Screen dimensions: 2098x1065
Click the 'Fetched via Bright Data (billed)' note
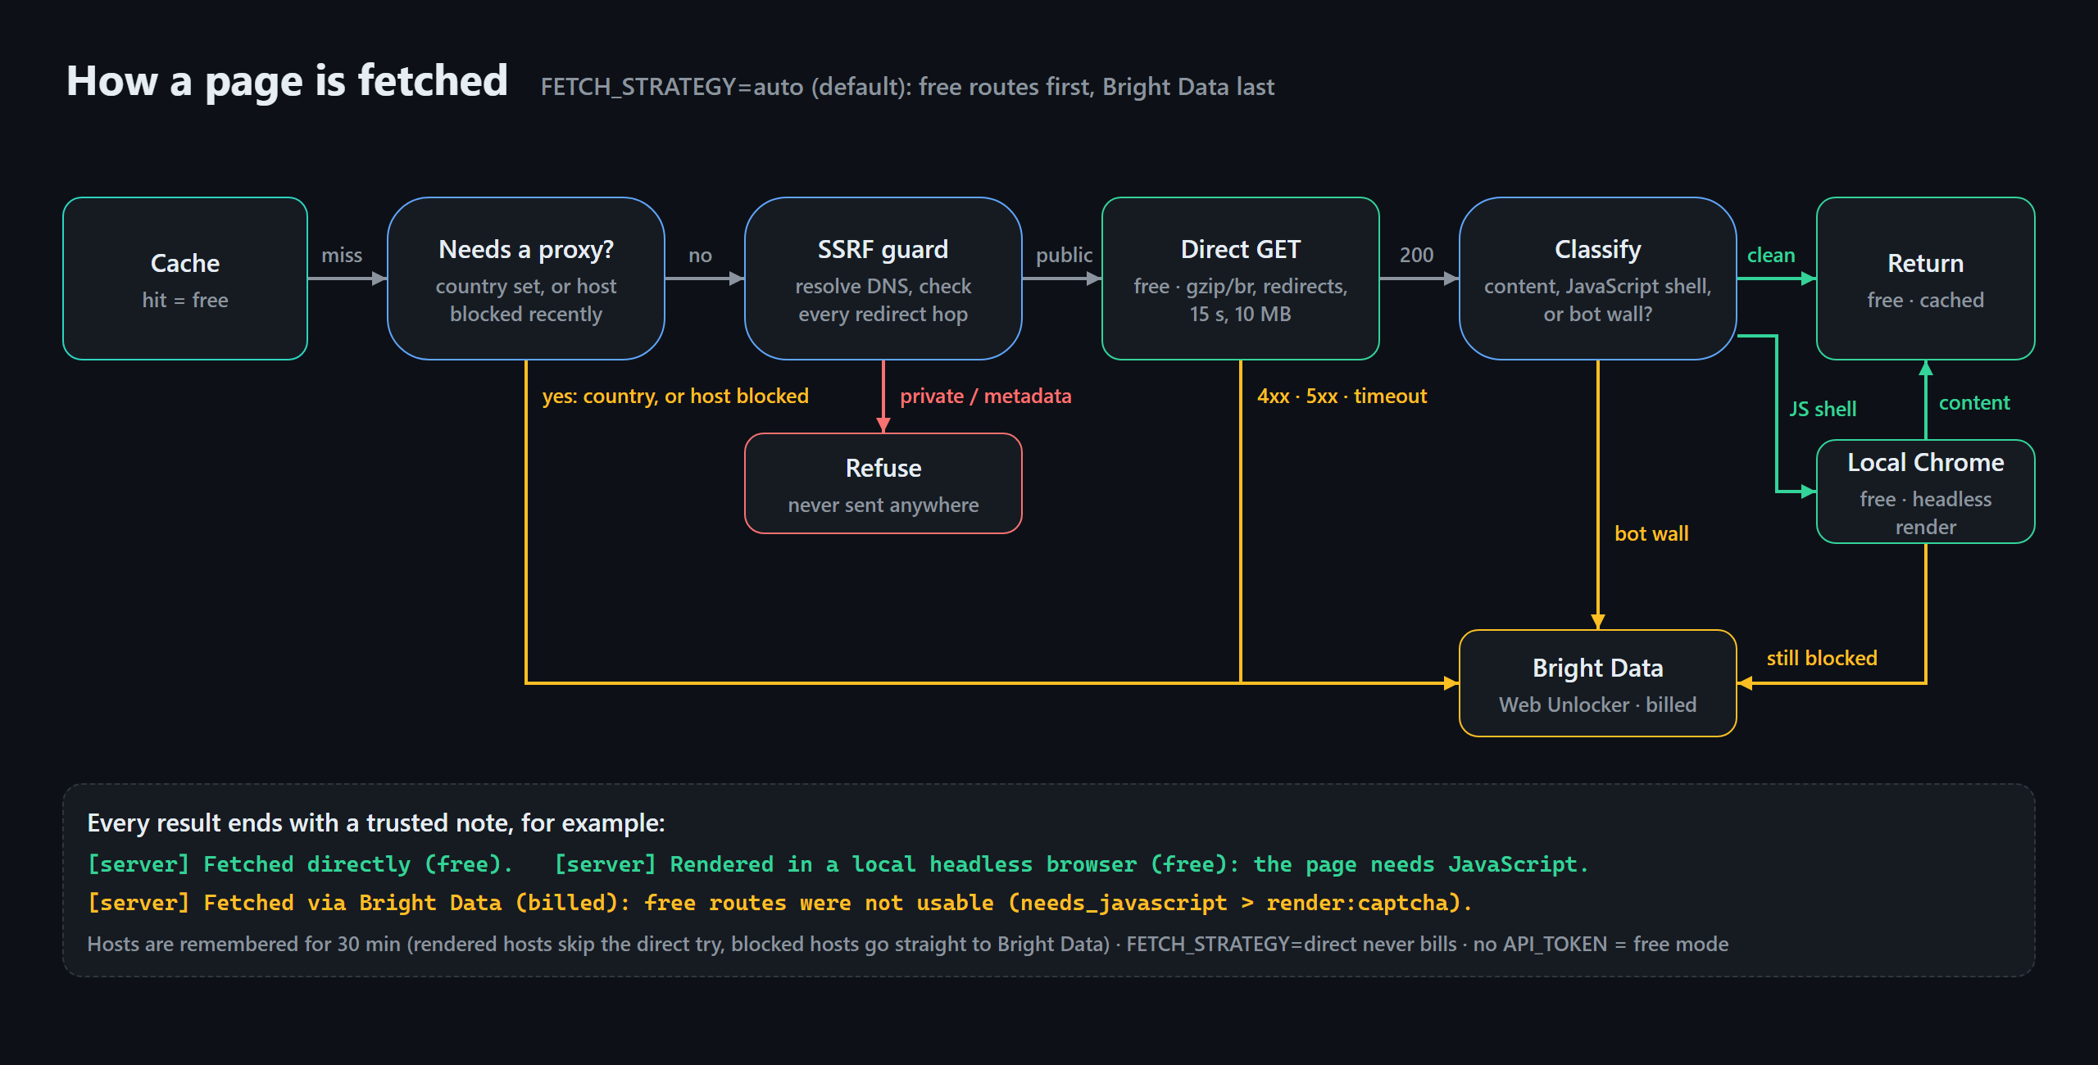(x=780, y=903)
